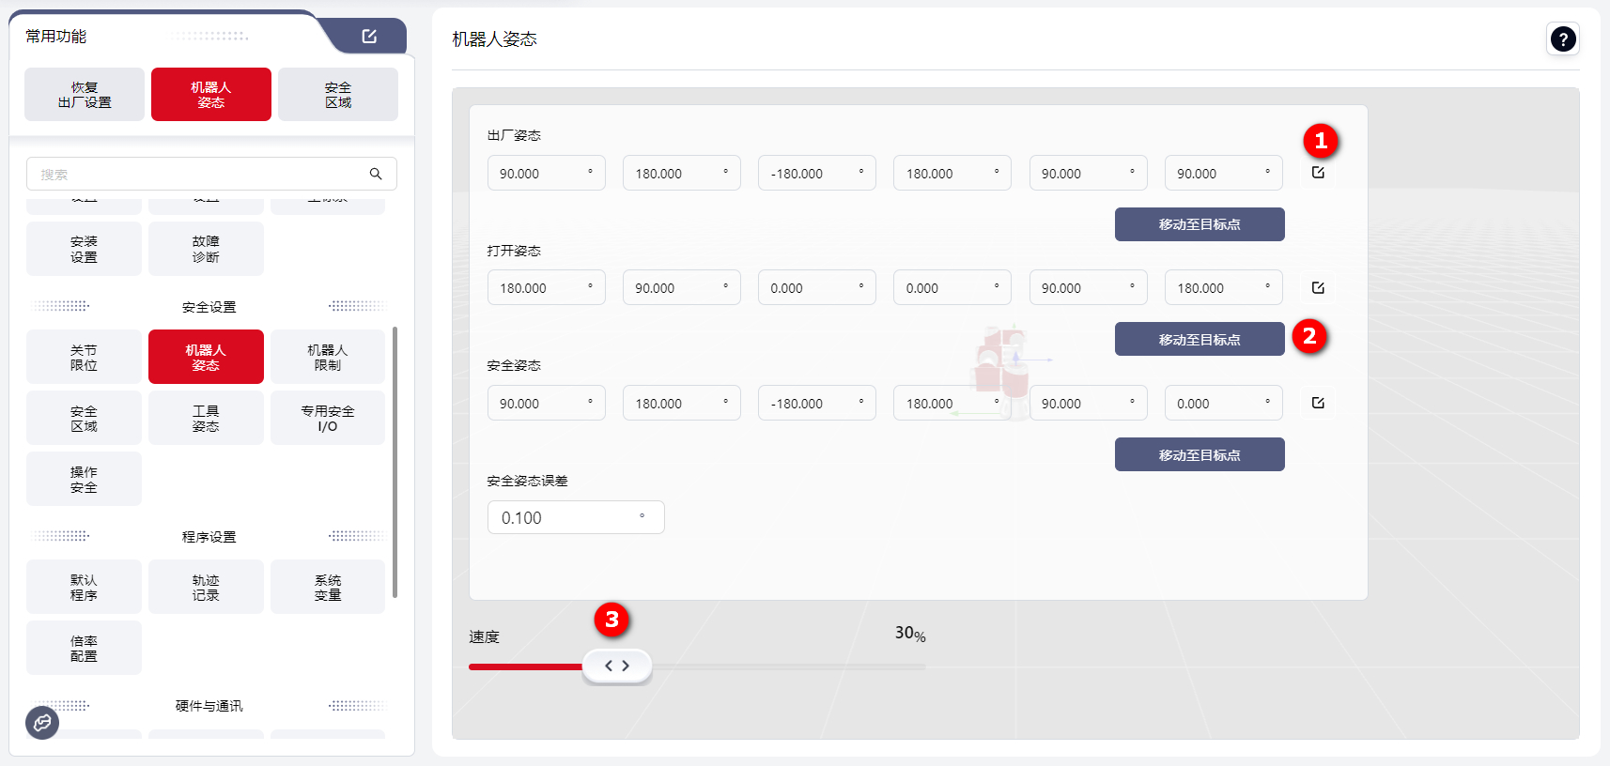1610x766 pixels.
Task: Select 轨迹记录 under 程序设置
Action: (206, 588)
